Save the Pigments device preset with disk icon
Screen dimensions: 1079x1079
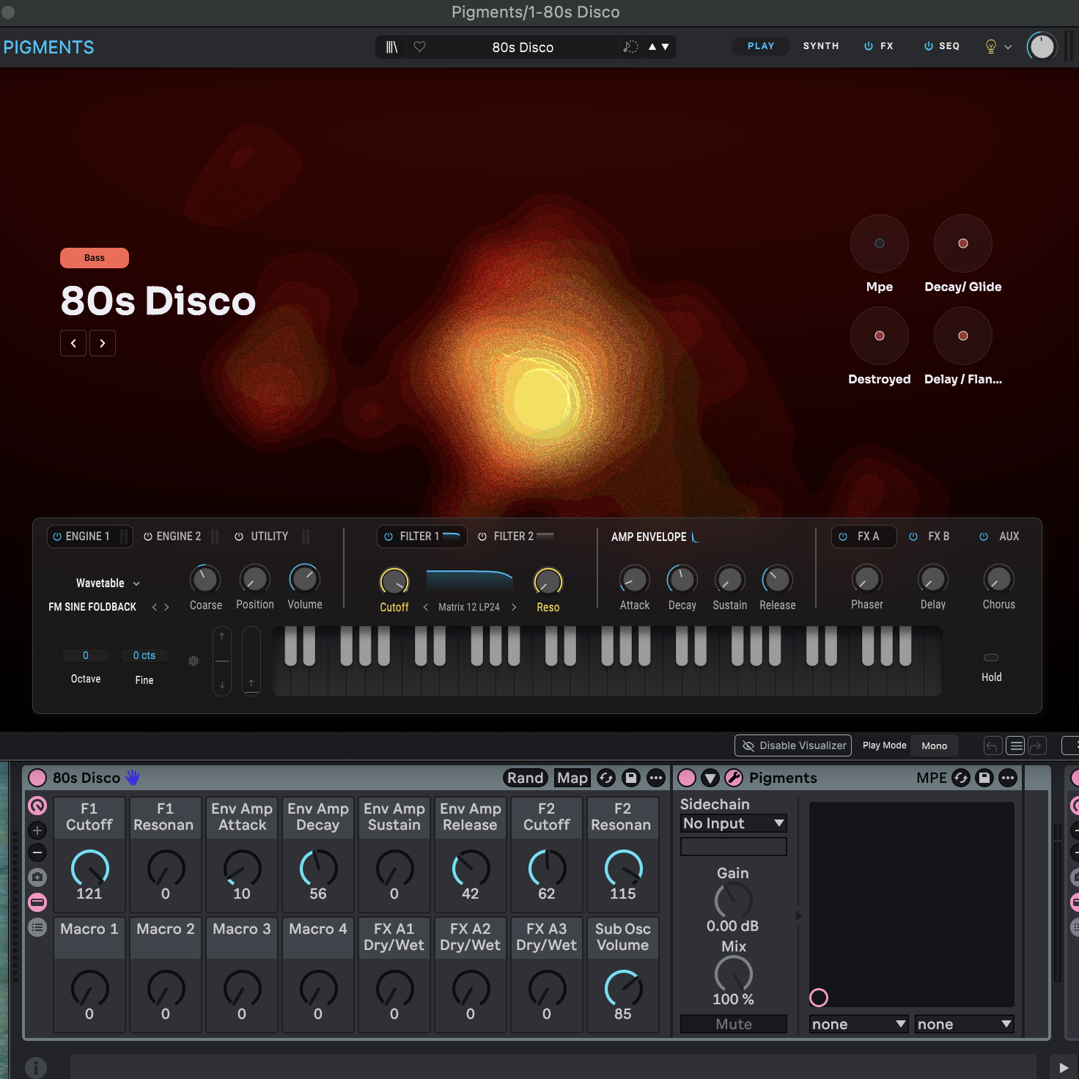click(x=984, y=778)
